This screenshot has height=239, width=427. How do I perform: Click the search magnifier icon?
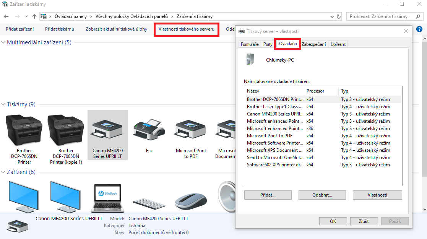pos(418,16)
